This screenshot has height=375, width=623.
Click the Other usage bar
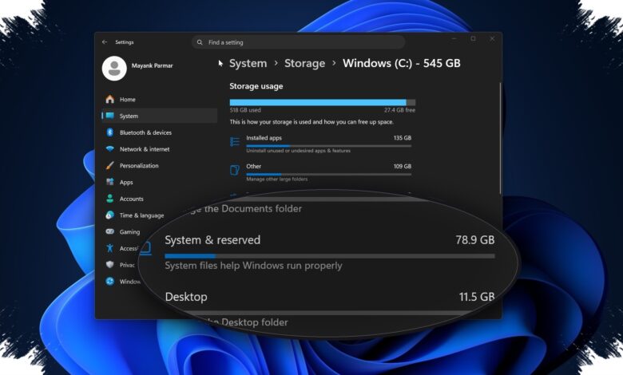coord(328,174)
